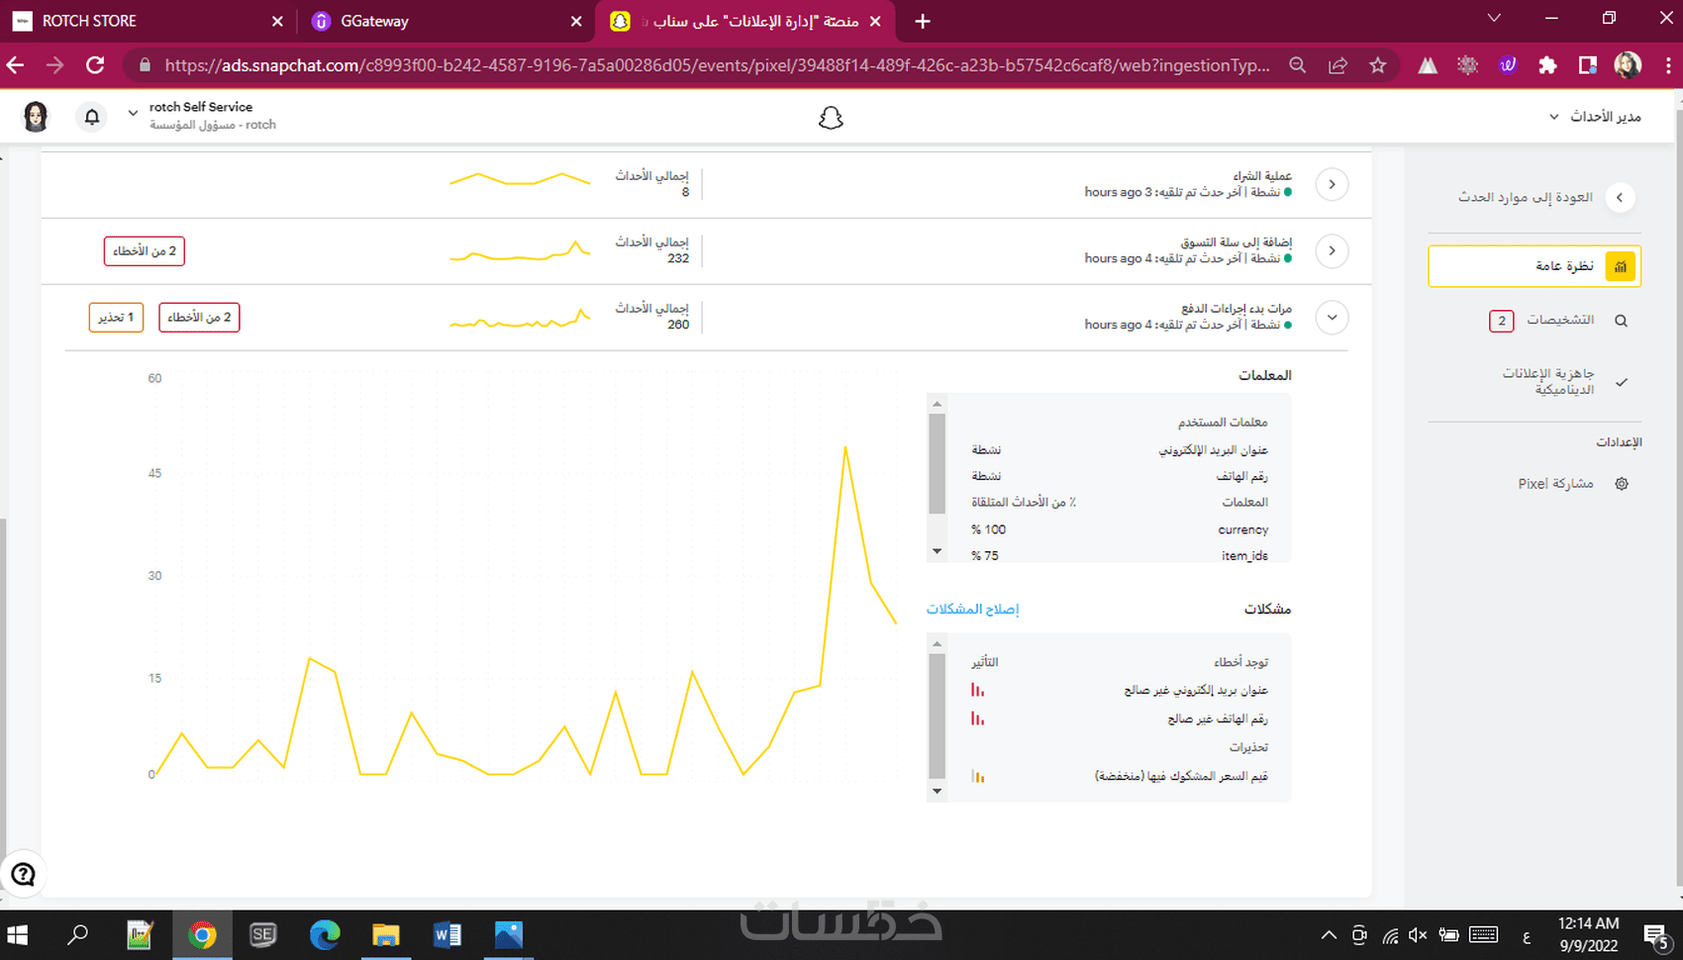Click the parameters list scrollbar down arrow
The image size is (1683, 960).
(x=937, y=551)
